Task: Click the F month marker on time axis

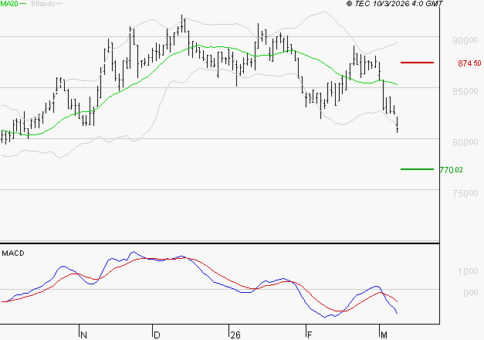Action: [x=310, y=335]
